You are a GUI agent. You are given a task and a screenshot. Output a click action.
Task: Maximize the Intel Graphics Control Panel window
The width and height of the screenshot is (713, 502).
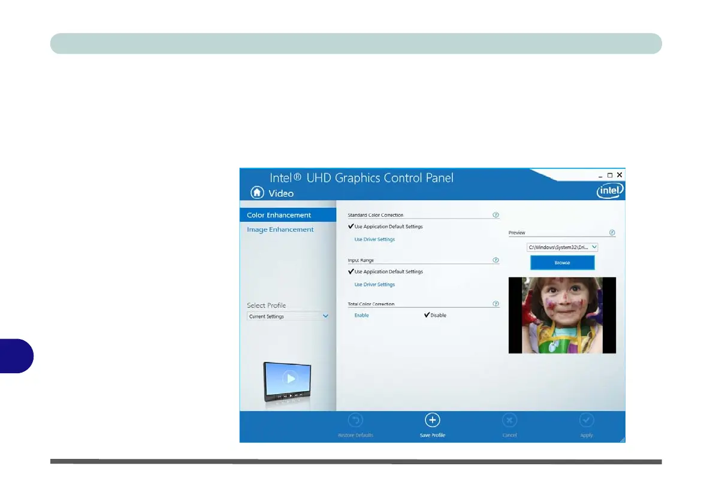coord(610,175)
